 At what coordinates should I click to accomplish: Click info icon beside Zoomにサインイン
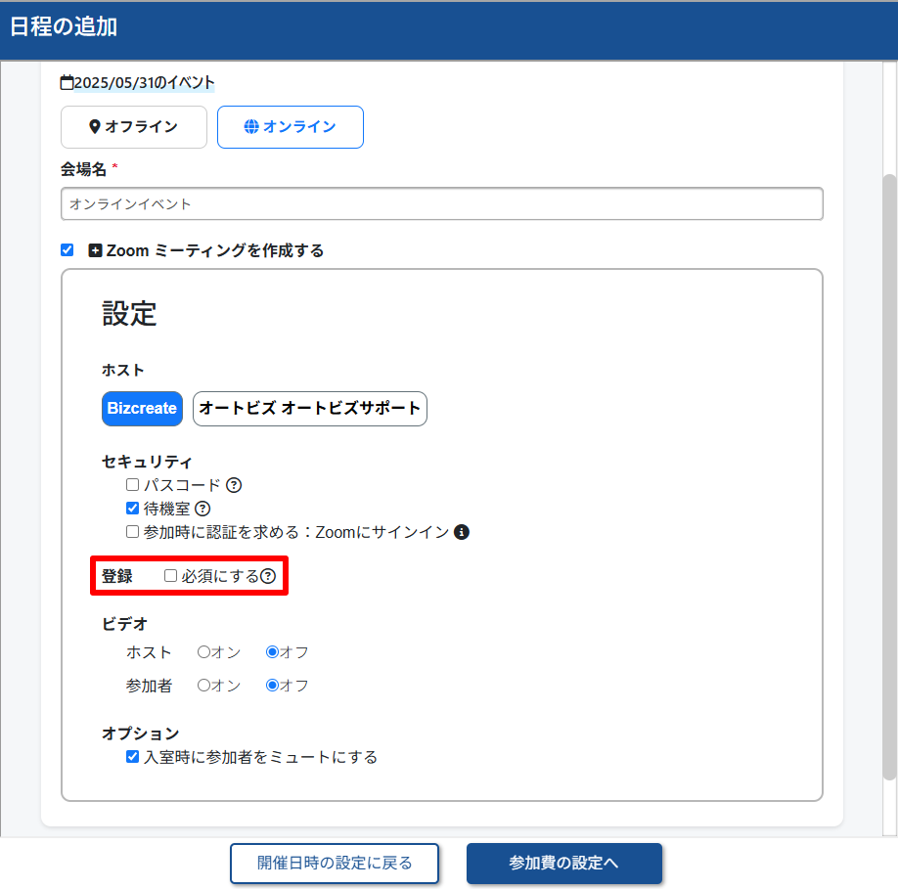(x=462, y=532)
